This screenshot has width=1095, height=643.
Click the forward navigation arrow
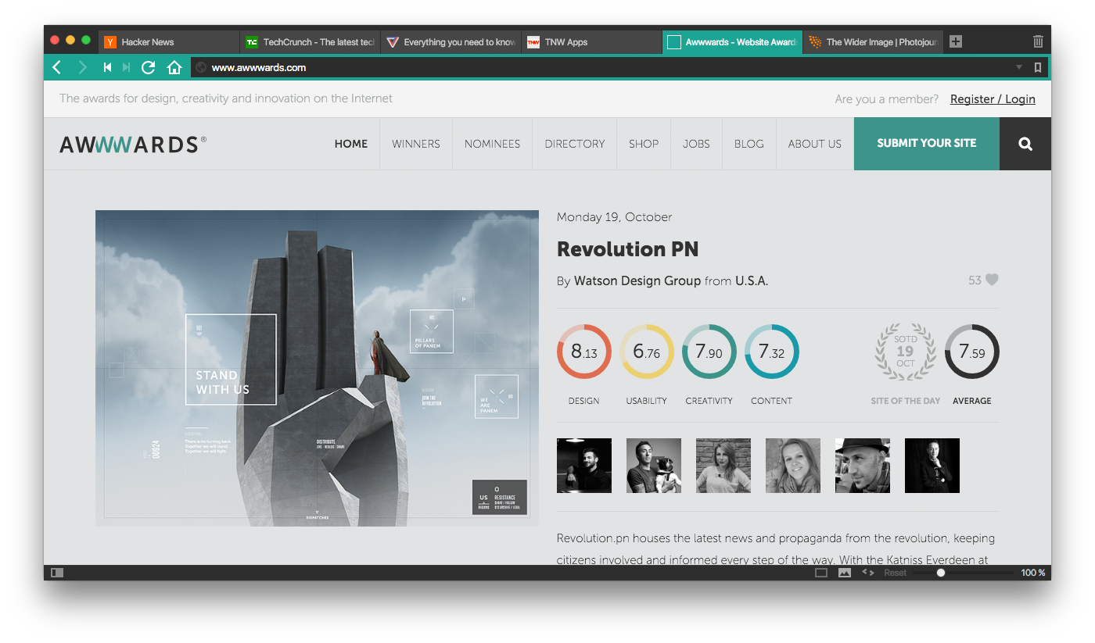[82, 68]
